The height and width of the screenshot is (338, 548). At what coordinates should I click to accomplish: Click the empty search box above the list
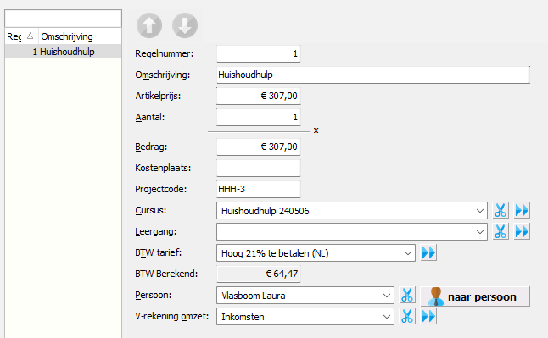(64, 19)
